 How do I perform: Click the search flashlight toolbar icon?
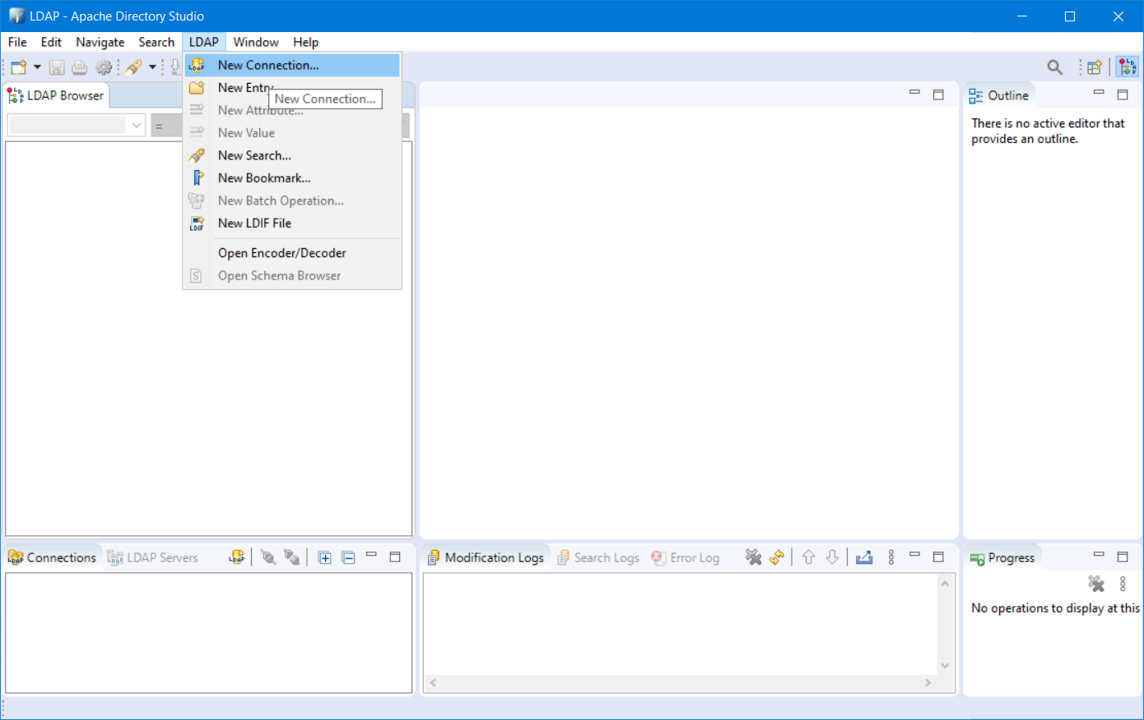(133, 67)
